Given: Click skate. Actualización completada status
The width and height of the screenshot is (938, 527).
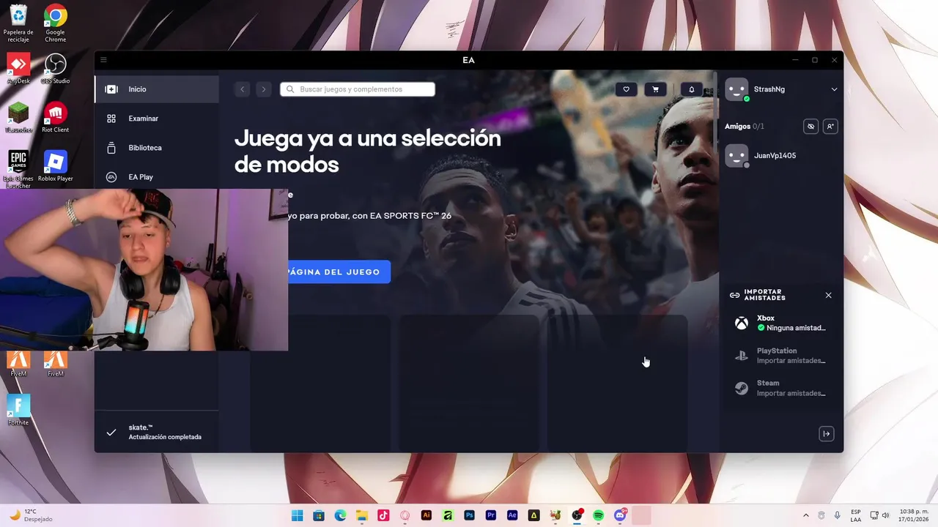Looking at the screenshot, I should (157, 432).
